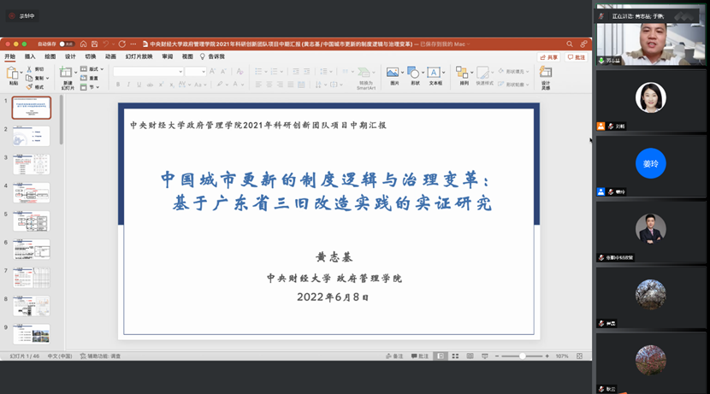The image size is (710, 394).
Task: Click the Share (共享) button
Action: (548, 57)
